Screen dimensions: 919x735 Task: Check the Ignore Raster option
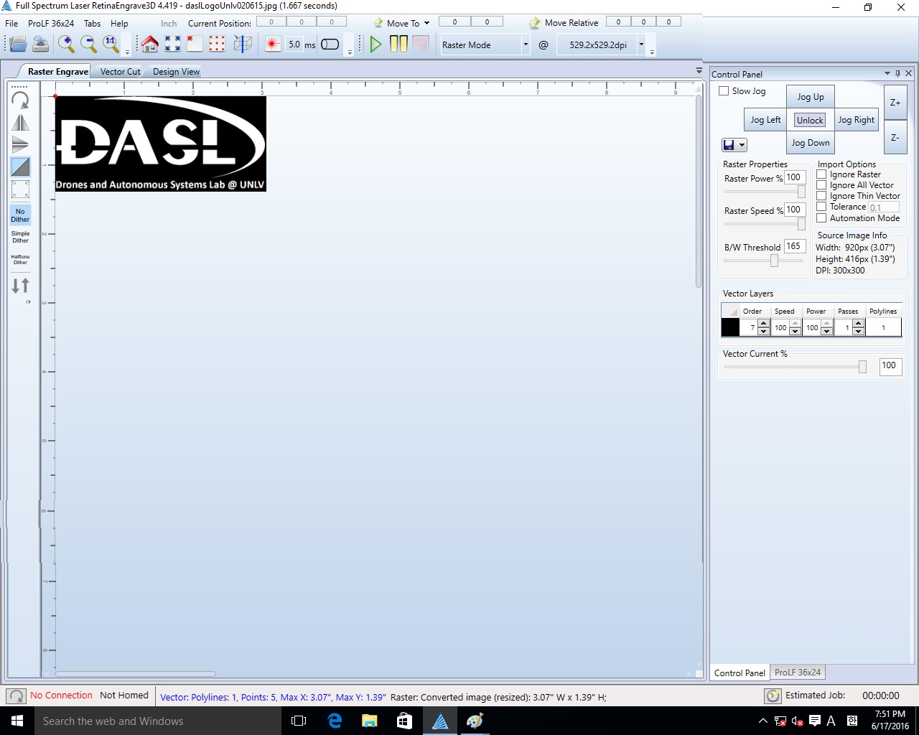[x=821, y=174]
